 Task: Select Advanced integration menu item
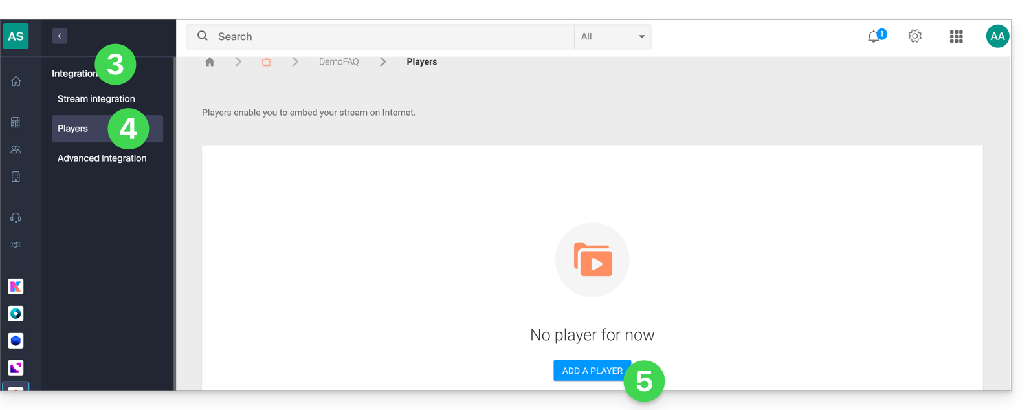pyautogui.click(x=102, y=158)
